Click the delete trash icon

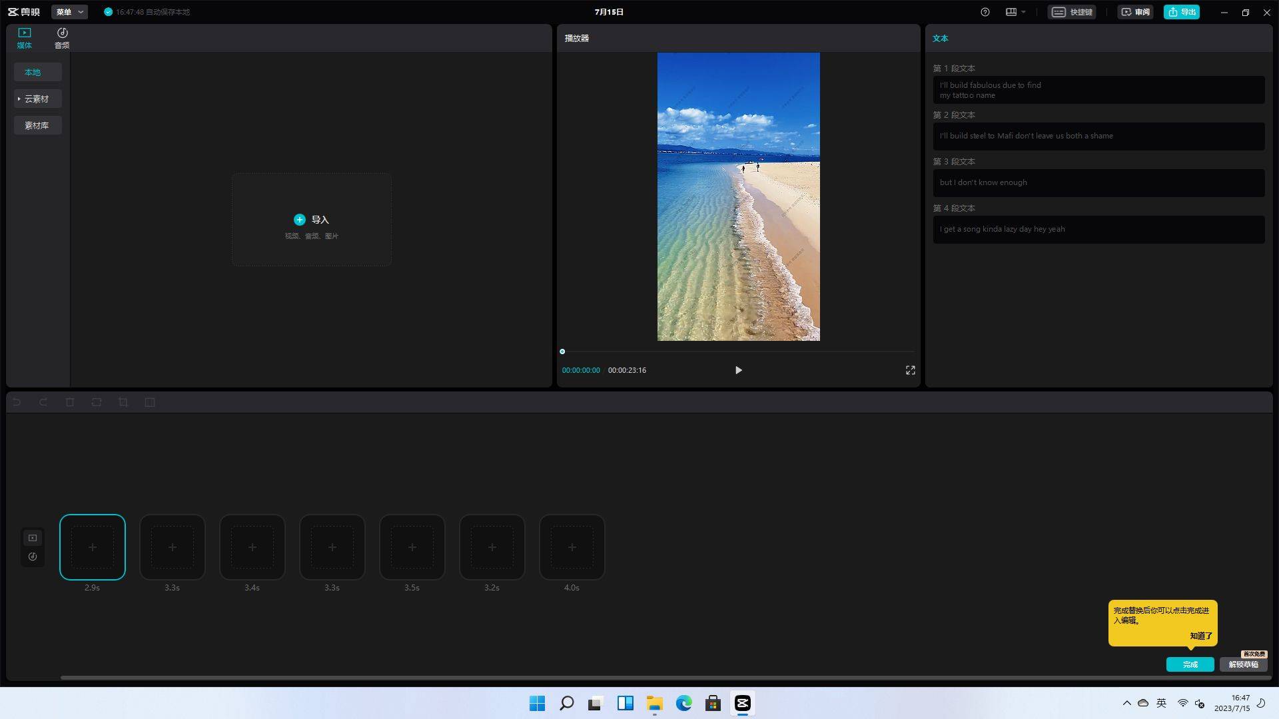pos(70,402)
